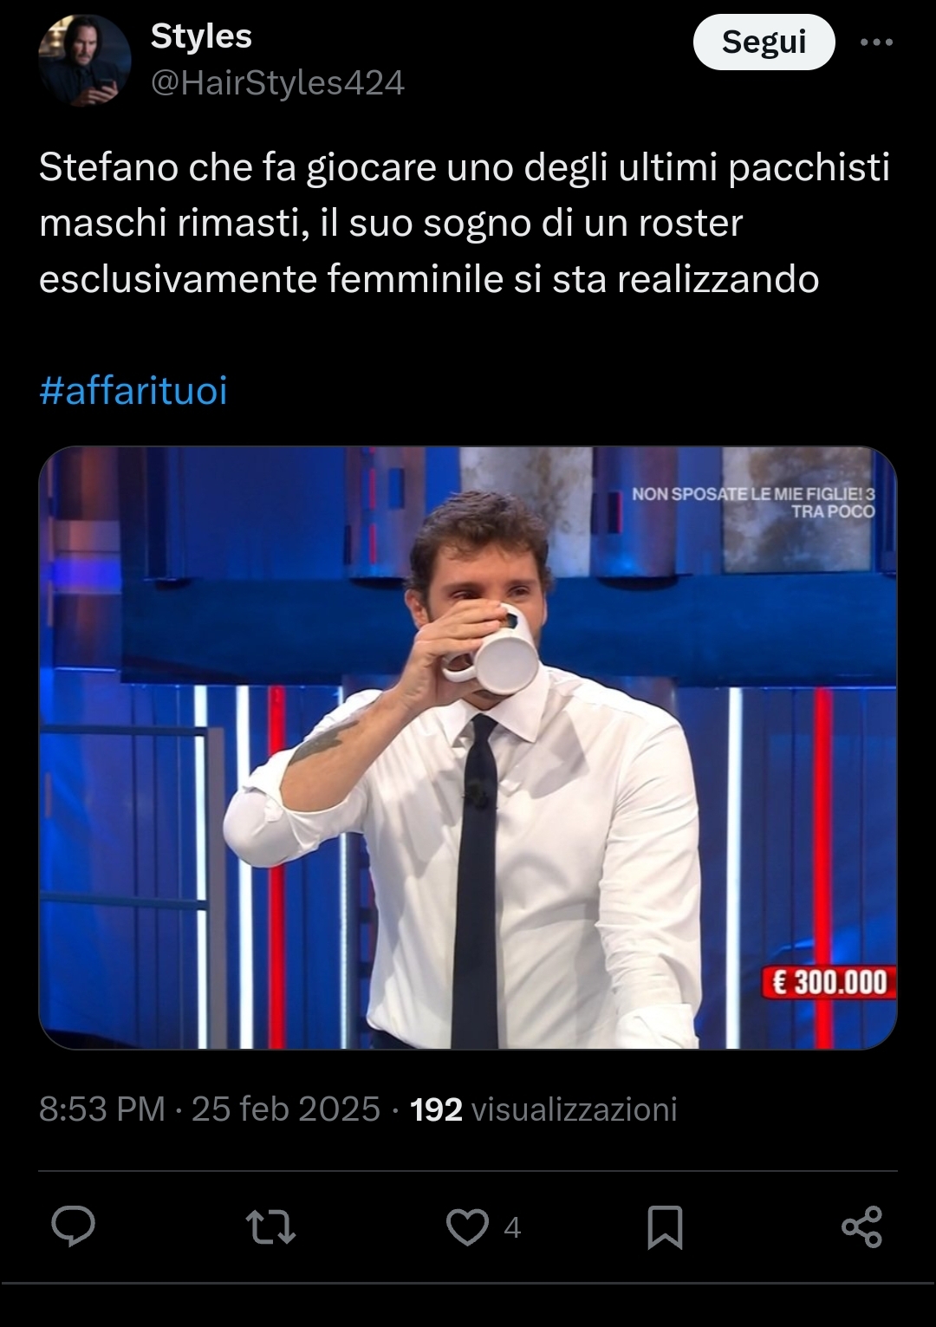Screen dimensions: 936x1327
Task: Open the attached TV show image
Action: click(468, 748)
